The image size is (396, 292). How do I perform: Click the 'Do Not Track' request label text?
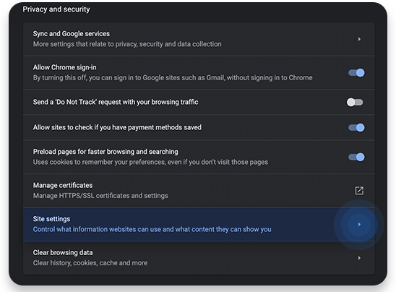116,102
